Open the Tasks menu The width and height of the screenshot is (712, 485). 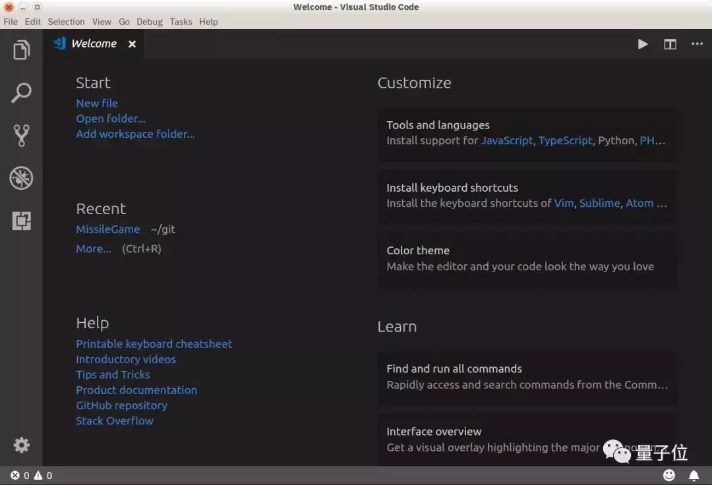click(x=181, y=22)
